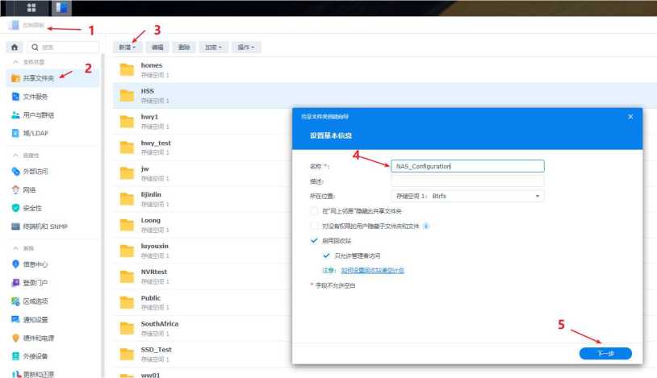Click the info icon beside hide-subfolders option
Screen dimensions: 657x378
[x=426, y=226]
